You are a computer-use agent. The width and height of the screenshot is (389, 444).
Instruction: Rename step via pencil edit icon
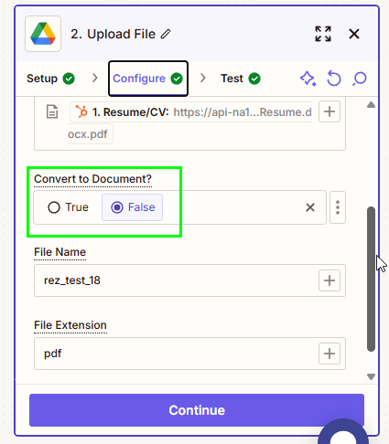click(x=166, y=34)
